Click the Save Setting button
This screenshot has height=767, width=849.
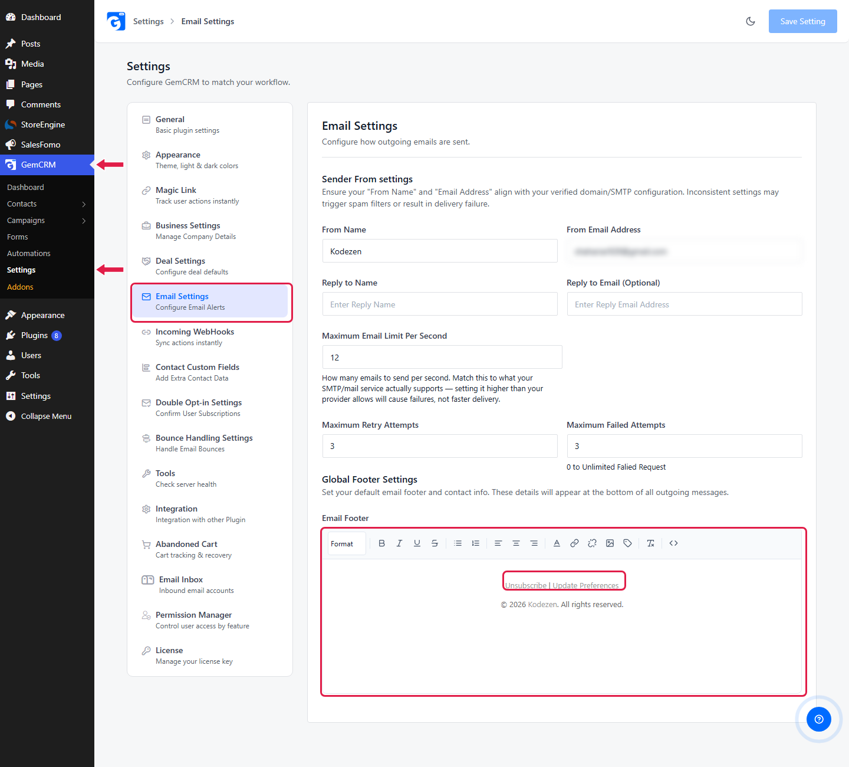(803, 21)
